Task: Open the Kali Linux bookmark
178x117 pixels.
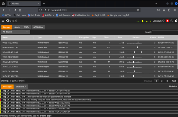Action: pyautogui.click(x=20, y=15)
